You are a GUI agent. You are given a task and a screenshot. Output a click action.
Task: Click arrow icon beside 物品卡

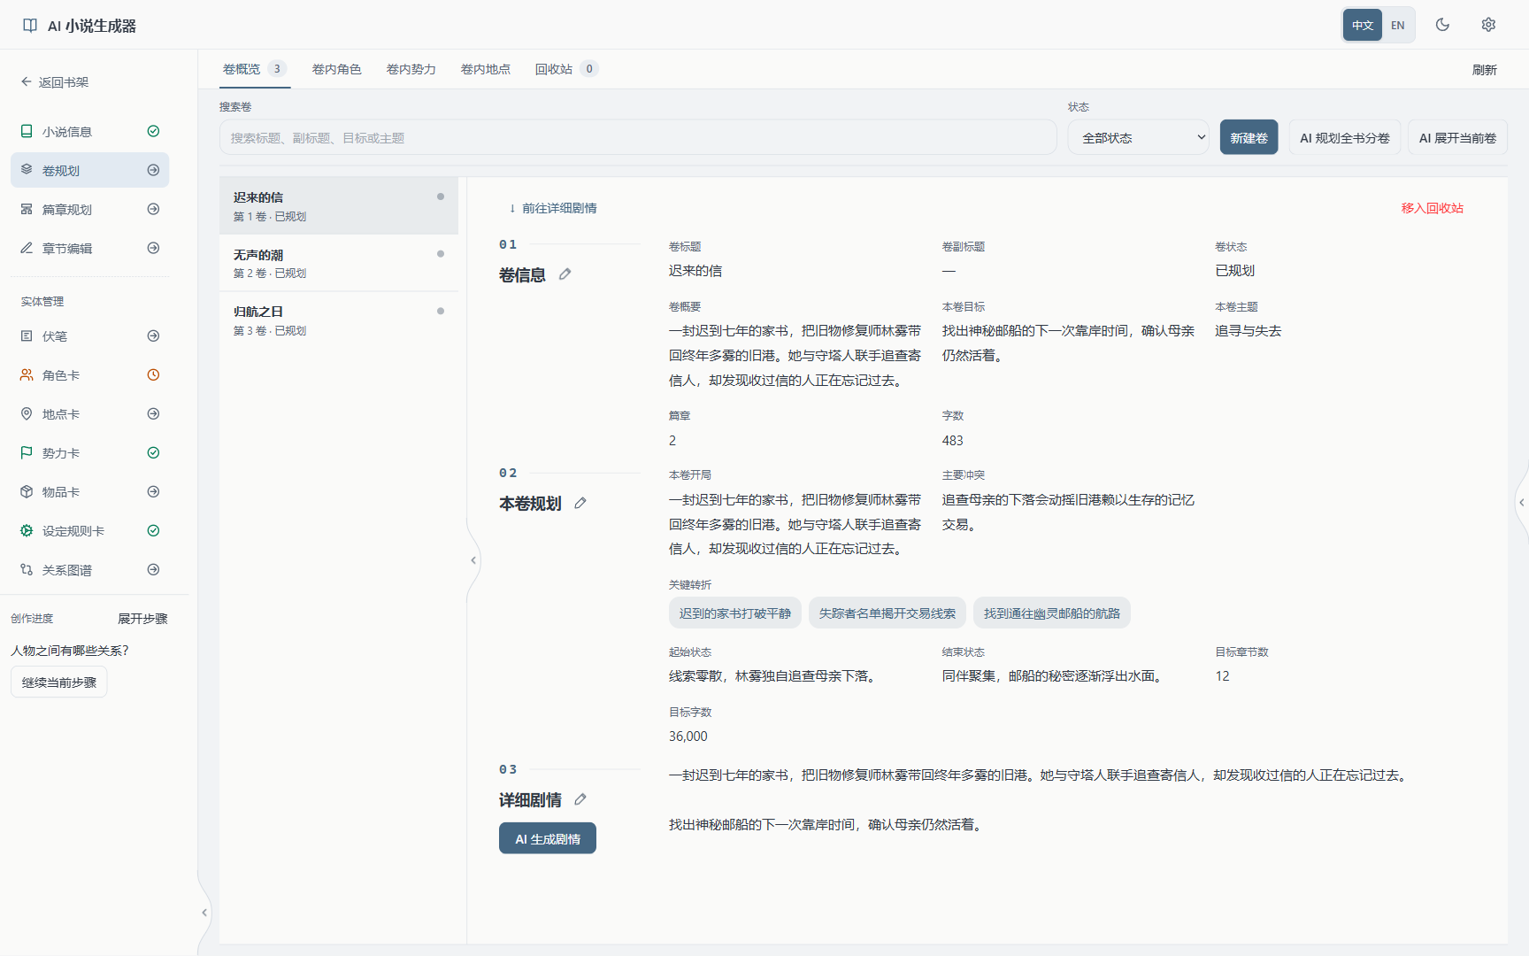tap(153, 492)
